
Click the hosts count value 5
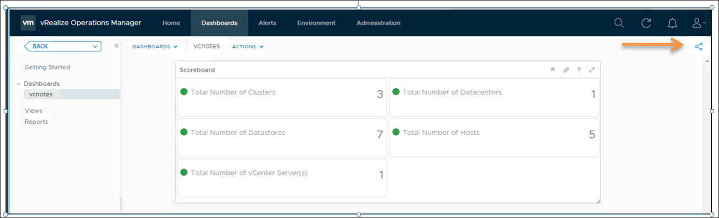(592, 134)
